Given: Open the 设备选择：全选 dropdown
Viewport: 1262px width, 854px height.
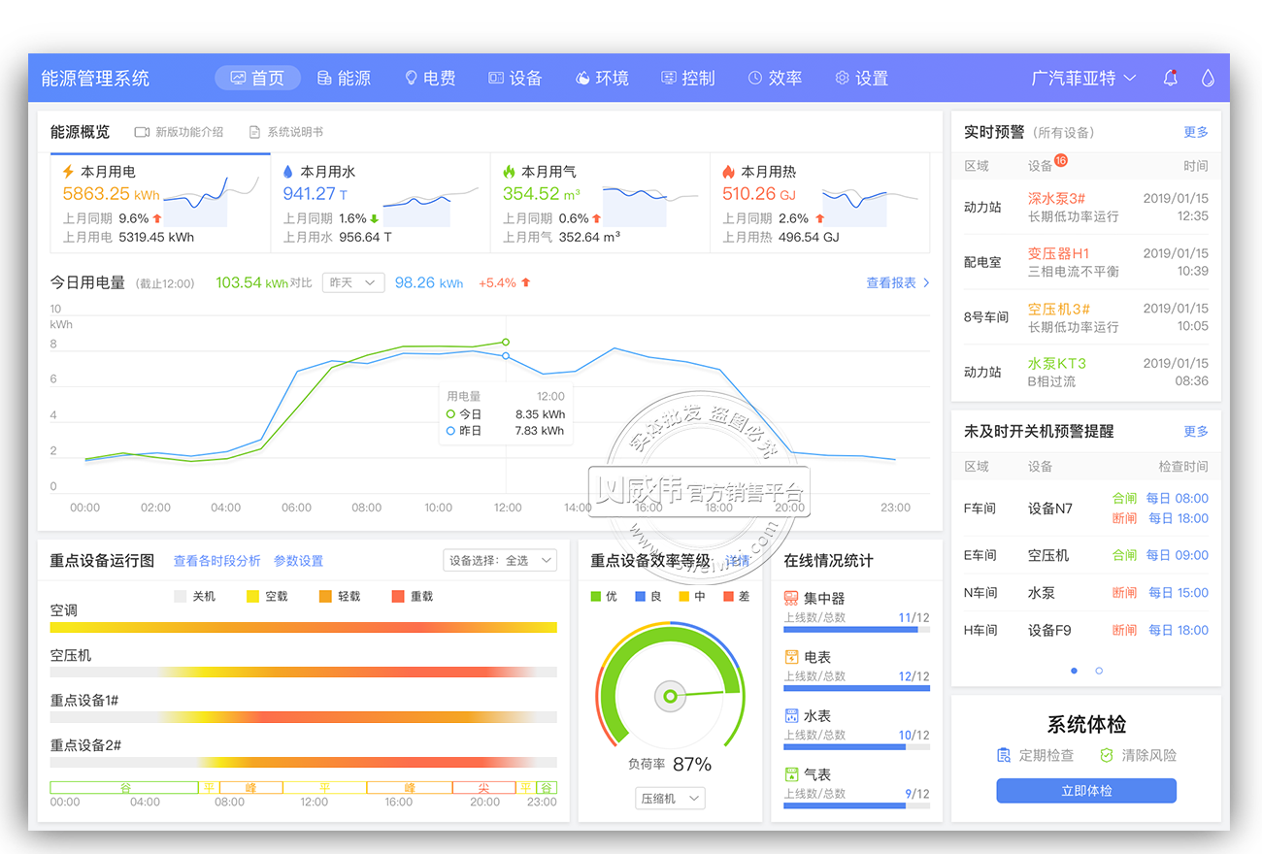Looking at the screenshot, I should pyautogui.click(x=500, y=560).
